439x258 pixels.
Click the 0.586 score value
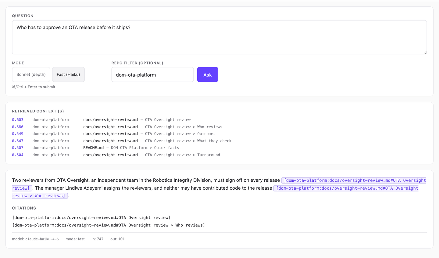pos(18,127)
